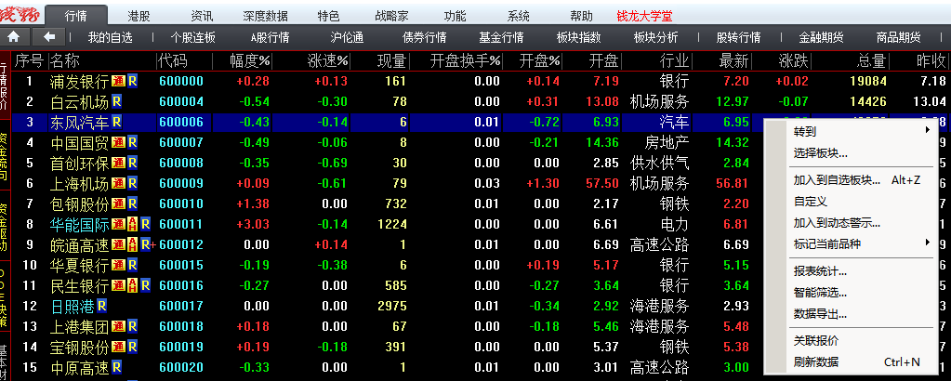Open the 战略家 menu
951x381 pixels.
(391, 17)
